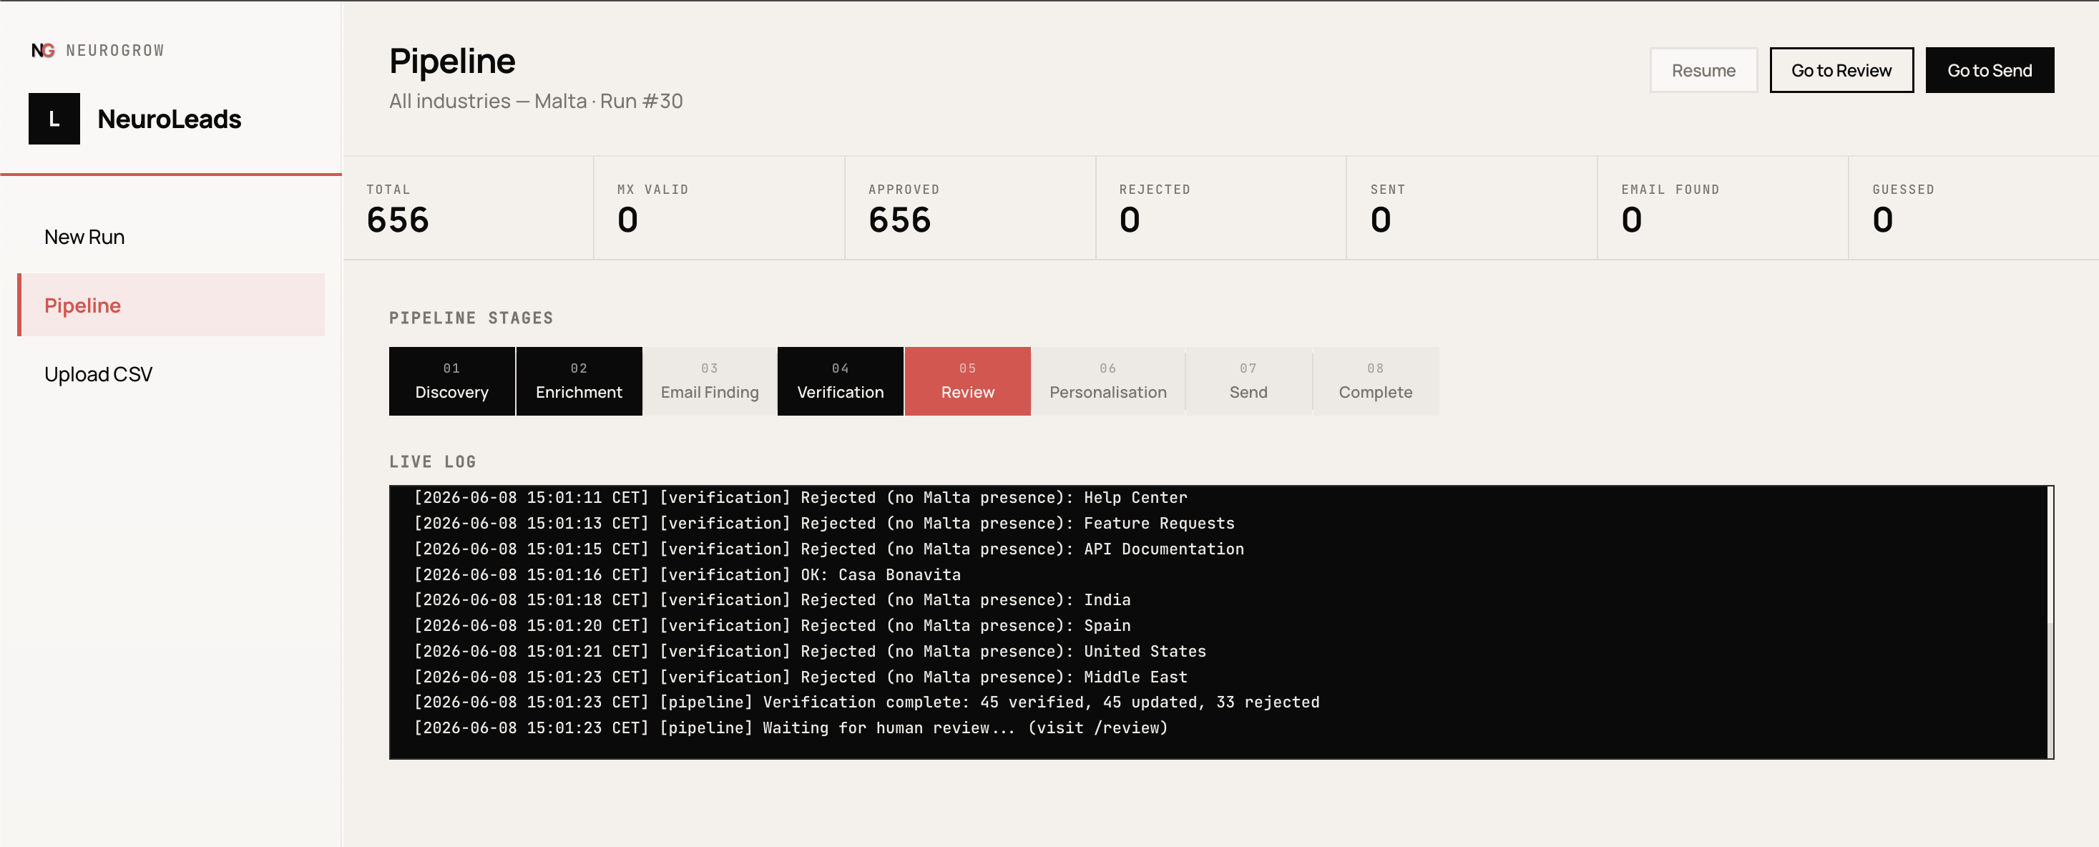Viewport: 2099px width, 847px height.
Task: Select the 07 Send stage
Action: 1248,381
